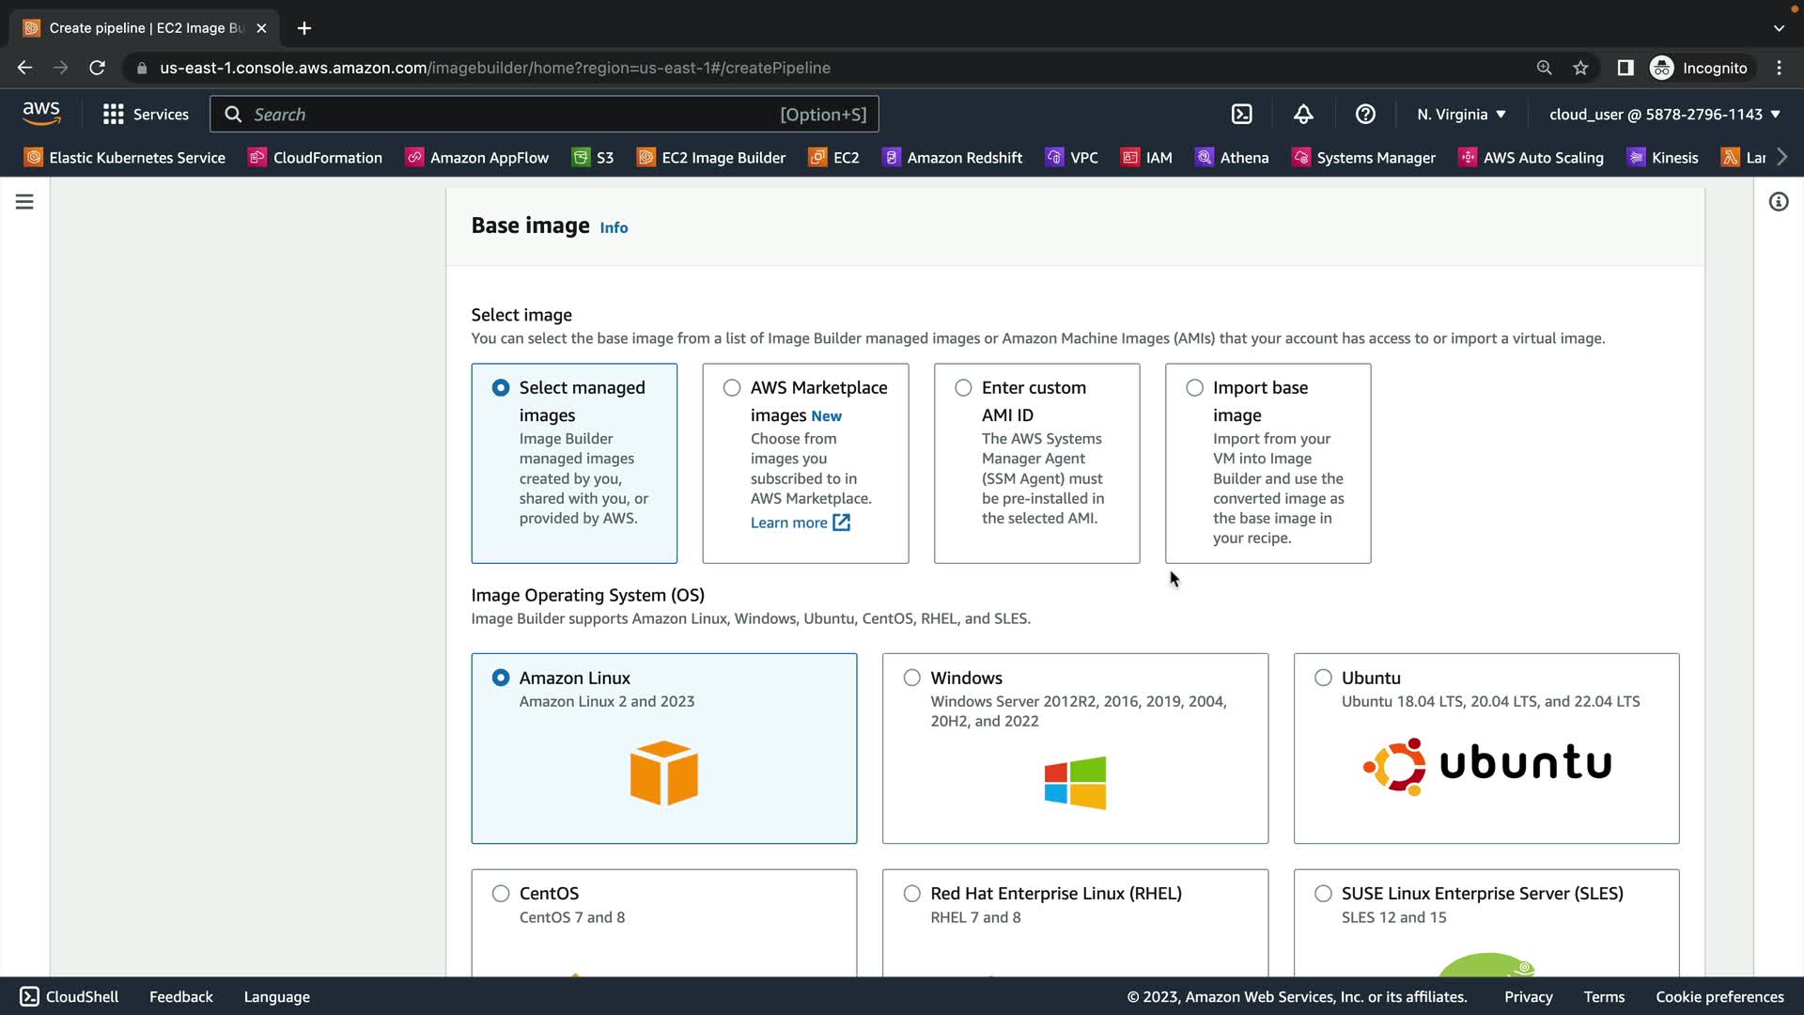The height and width of the screenshot is (1015, 1804).
Task: Expand the cloud_user account dropdown
Action: click(x=1664, y=114)
